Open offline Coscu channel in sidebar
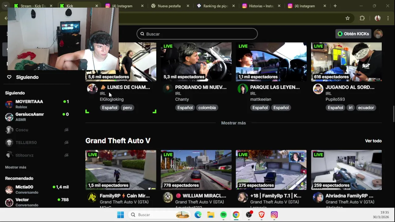Screen dimensions: 395x222 37,130
